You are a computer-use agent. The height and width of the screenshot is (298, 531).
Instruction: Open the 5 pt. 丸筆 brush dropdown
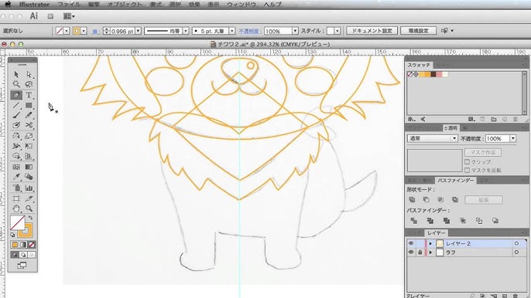pyautogui.click(x=232, y=31)
